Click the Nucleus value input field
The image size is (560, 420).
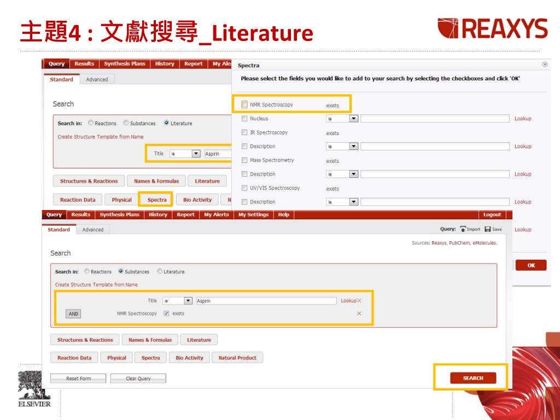(x=435, y=119)
